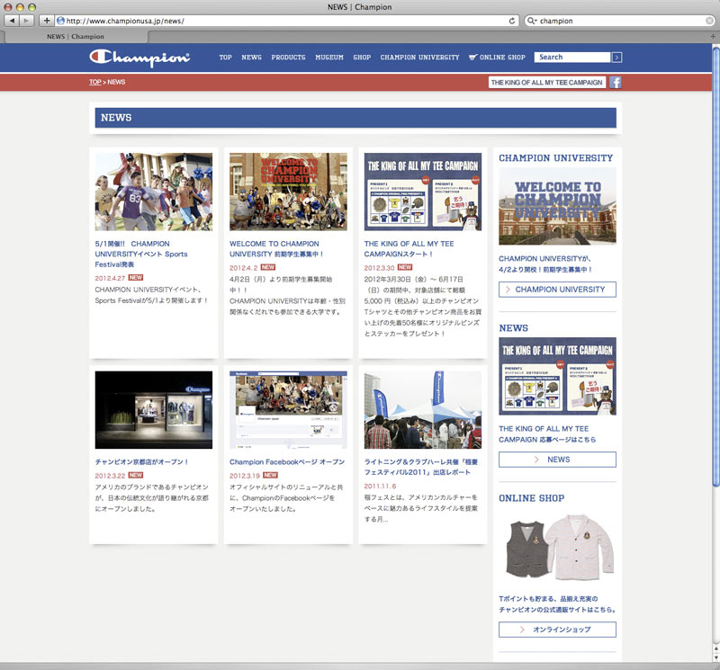Select MUSEUM from the top navigation

point(329,58)
